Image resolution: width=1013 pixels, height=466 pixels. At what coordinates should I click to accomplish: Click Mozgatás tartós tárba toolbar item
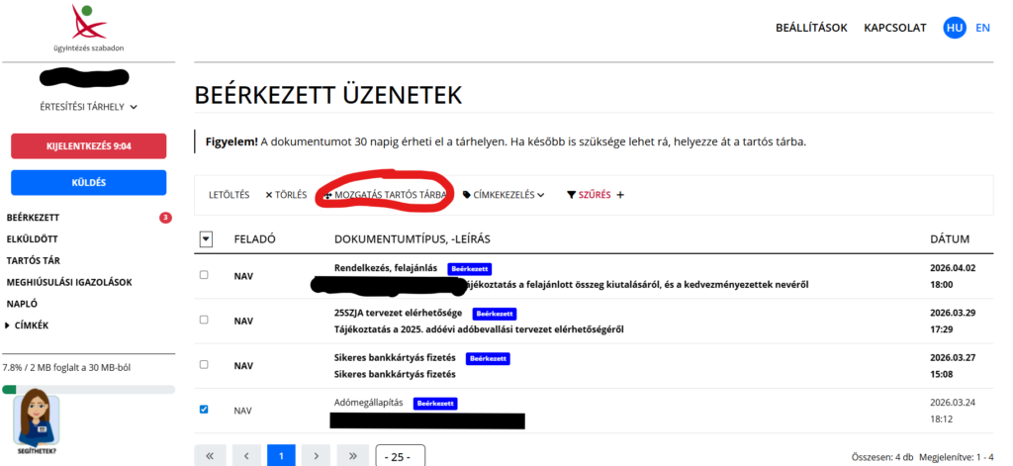point(385,195)
